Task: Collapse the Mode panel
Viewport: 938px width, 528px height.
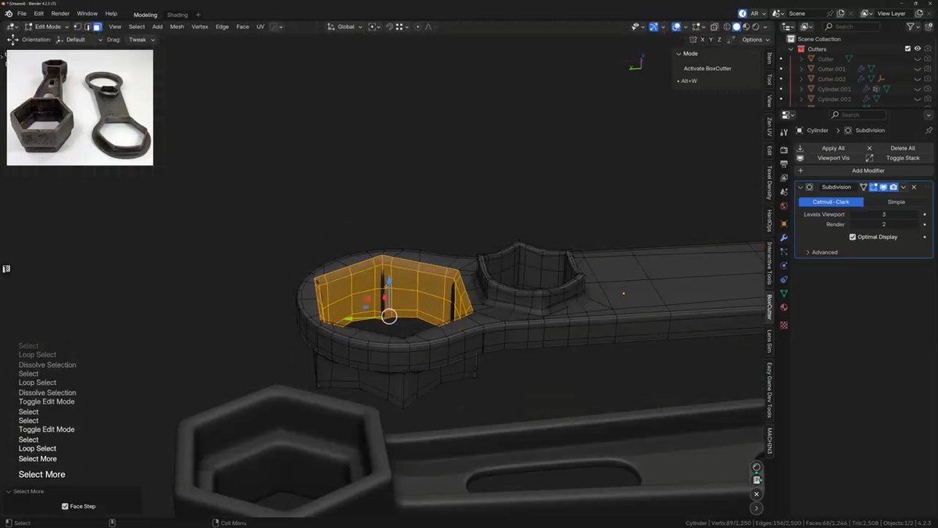Action: (678, 54)
